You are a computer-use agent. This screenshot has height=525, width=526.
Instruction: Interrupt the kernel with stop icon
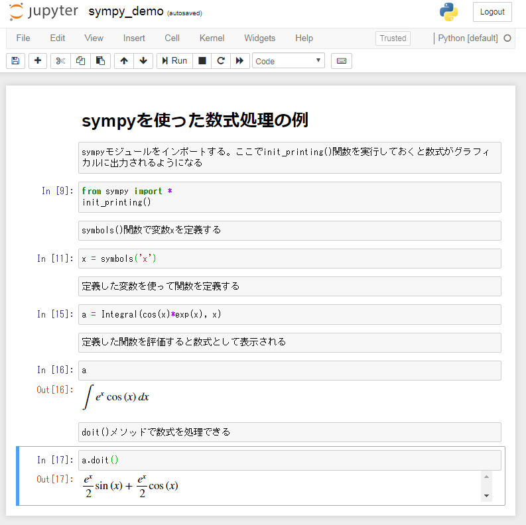[x=202, y=61]
